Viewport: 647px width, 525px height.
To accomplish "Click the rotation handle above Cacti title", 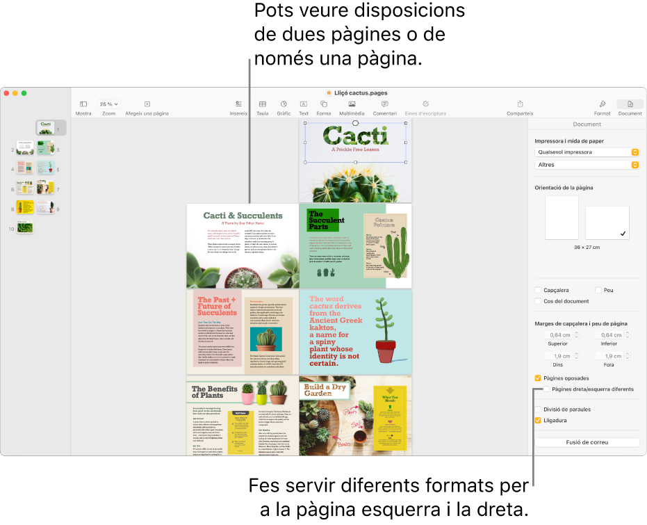I will [x=355, y=123].
